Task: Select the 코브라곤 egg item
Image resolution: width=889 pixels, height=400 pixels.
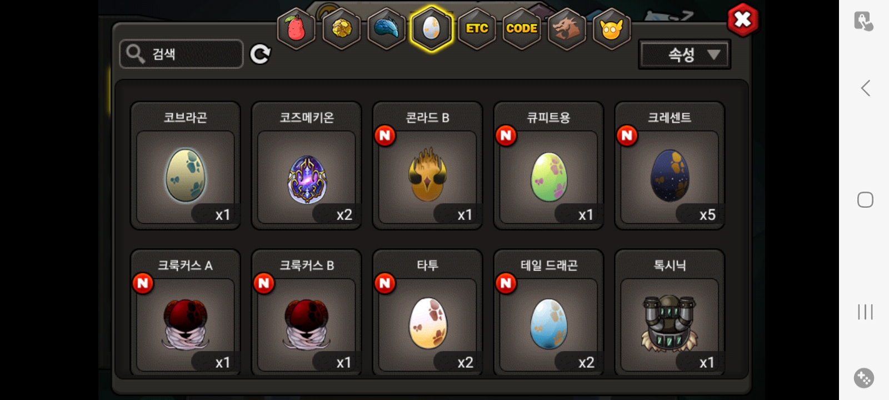Action: pyautogui.click(x=186, y=166)
